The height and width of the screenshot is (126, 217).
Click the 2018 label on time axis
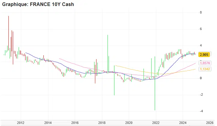(x=102, y=123)
